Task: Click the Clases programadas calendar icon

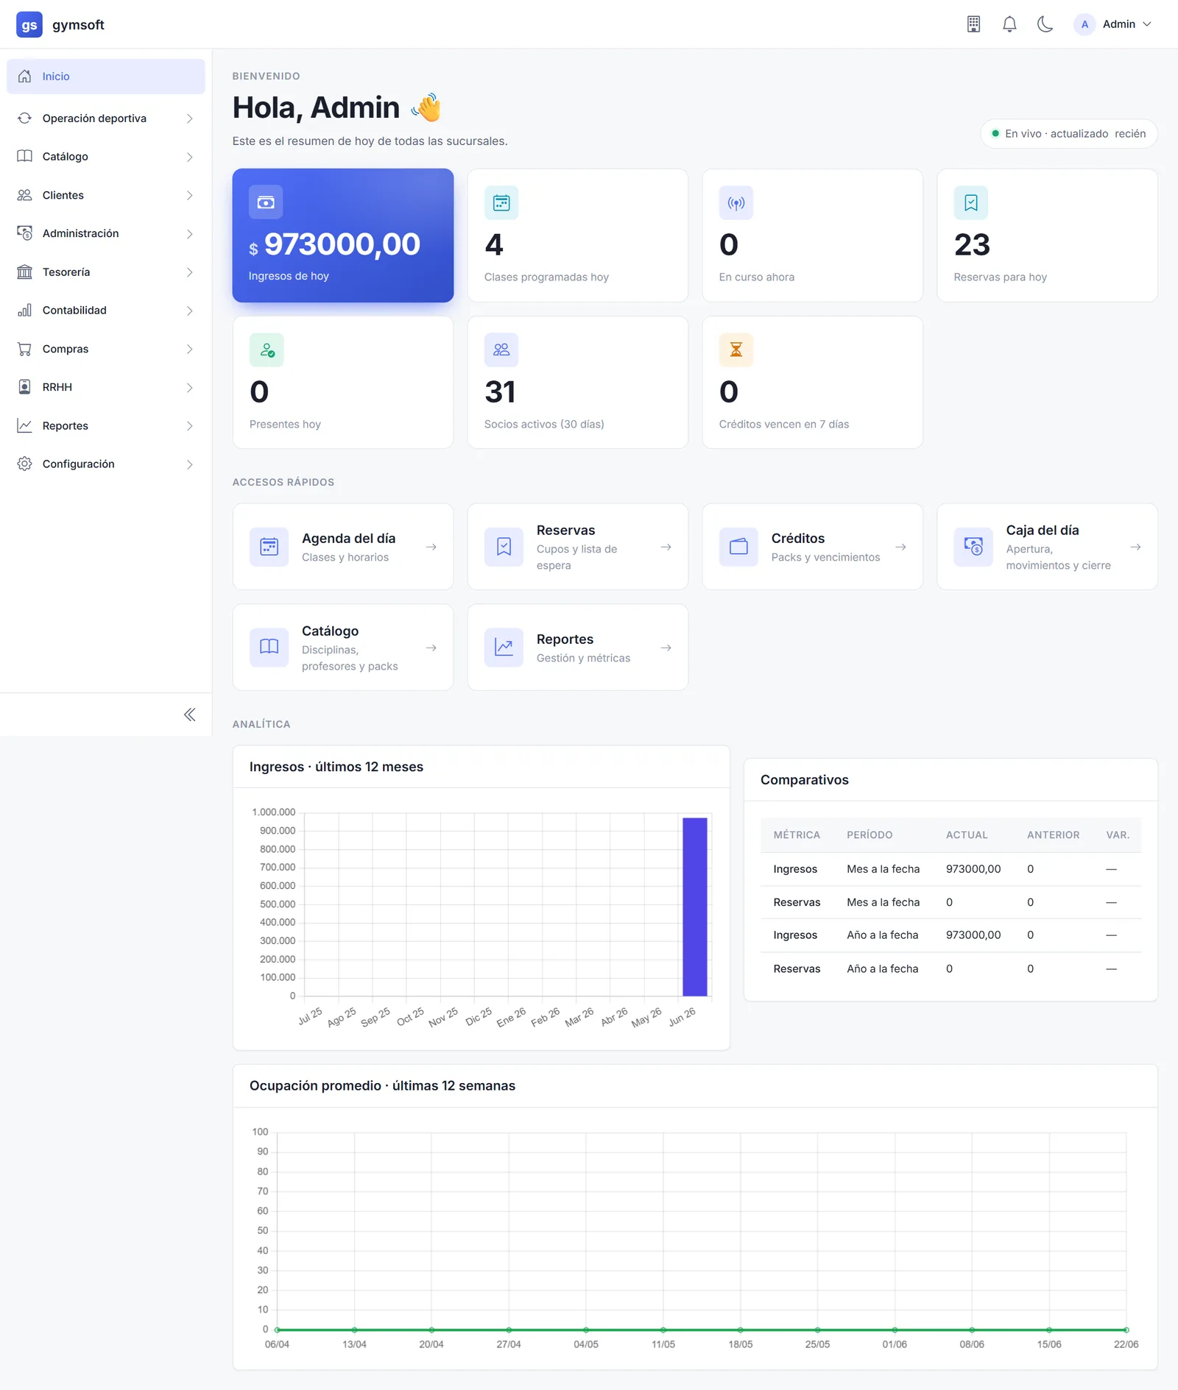Action: click(x=501, y=202)
